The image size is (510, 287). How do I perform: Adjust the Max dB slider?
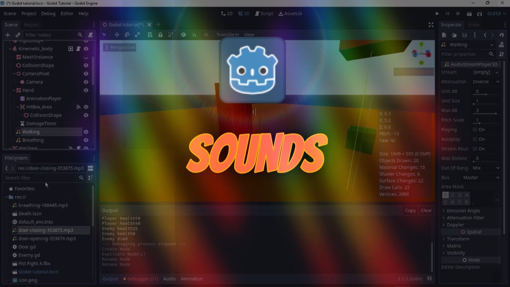[x=486, y=113]
